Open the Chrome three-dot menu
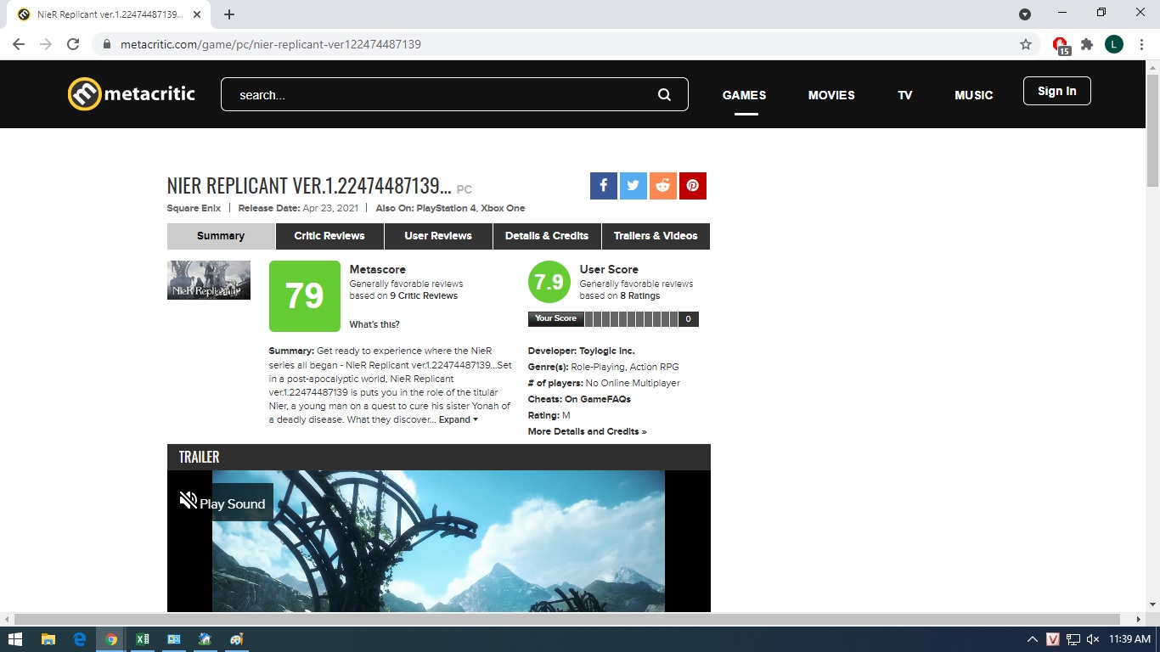The width and height of the screenshot is (1160, 652). point(1140,44)
